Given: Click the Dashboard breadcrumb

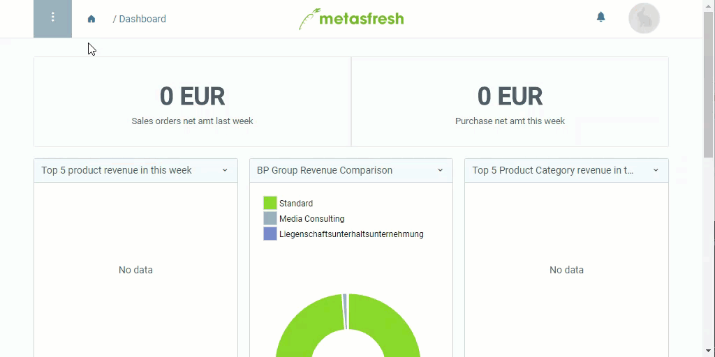Looking at the screenshot, I should pos(142,19).
